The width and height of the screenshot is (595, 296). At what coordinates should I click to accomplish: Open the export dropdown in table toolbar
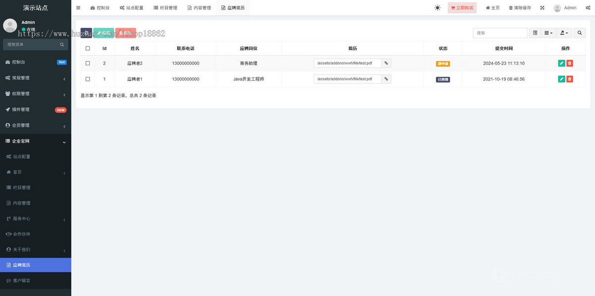pyautogui.click(x=564, y=33)
